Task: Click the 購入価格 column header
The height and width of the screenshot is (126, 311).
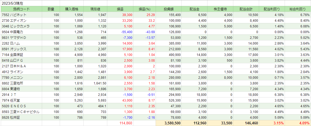Action: [72, 9]
